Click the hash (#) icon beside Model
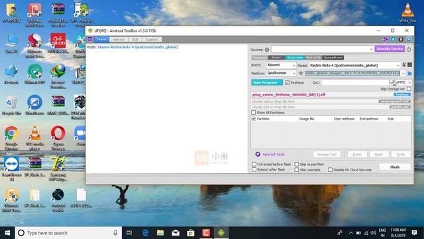This screenshot has height=239, width=424. (x=404, y=65)
